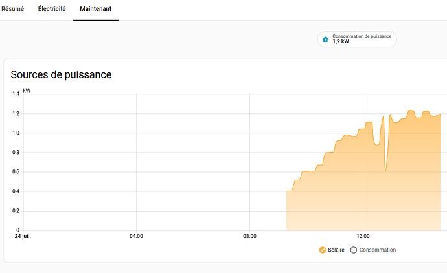Click the 0,2 y-axis label
The height and width of the screenshot is (273, 447).
point(16,211)
